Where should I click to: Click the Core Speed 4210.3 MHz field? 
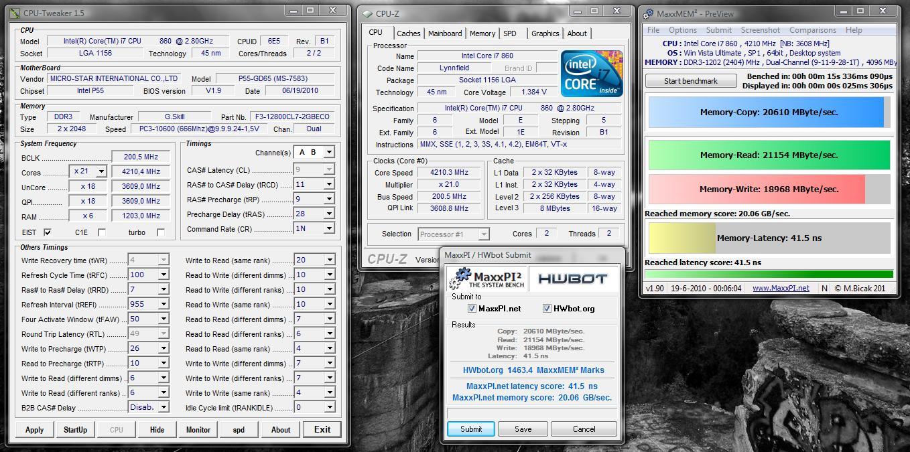click(450, 172)
